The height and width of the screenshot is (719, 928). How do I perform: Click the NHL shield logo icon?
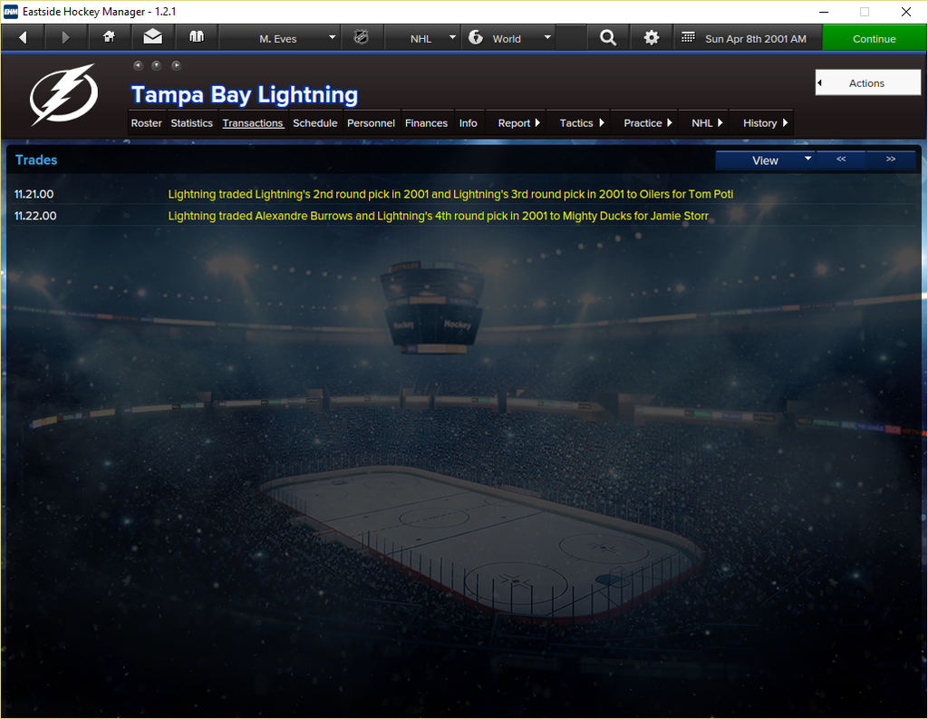pyautogui.click(x=361, y=37)
